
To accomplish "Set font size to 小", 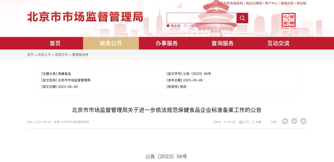I will pos(232,122).
